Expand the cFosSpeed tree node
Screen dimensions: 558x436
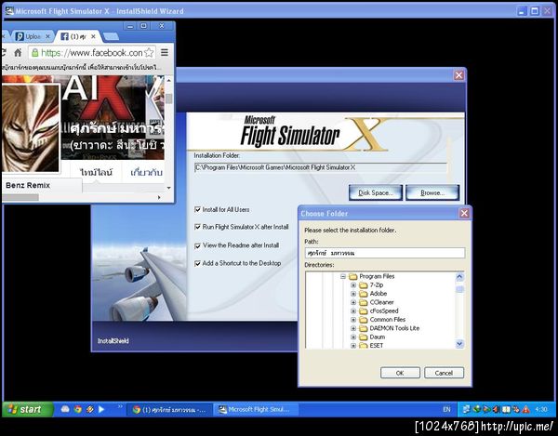point(353,310)
